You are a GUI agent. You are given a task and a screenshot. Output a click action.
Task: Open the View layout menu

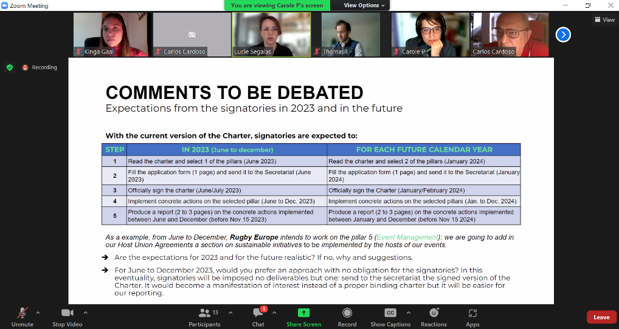[x=604, y=19]
